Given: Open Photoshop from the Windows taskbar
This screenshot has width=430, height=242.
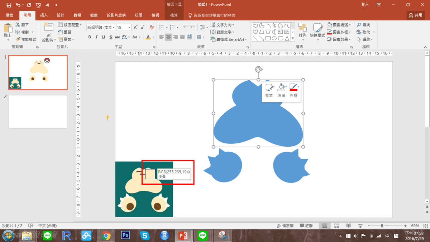Looking at the screenshot, I should click(125, 236).
